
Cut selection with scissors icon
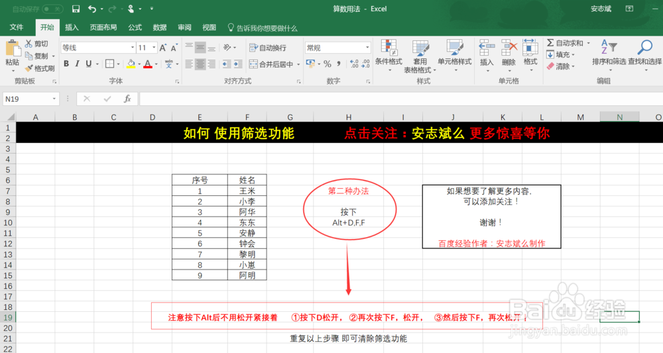(x=29, y=44)
